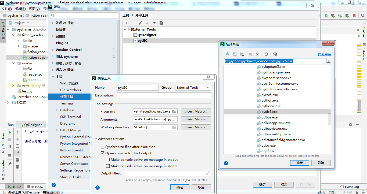
Task: Expand the Arguments field editor
Action: [x=174, y=119]
